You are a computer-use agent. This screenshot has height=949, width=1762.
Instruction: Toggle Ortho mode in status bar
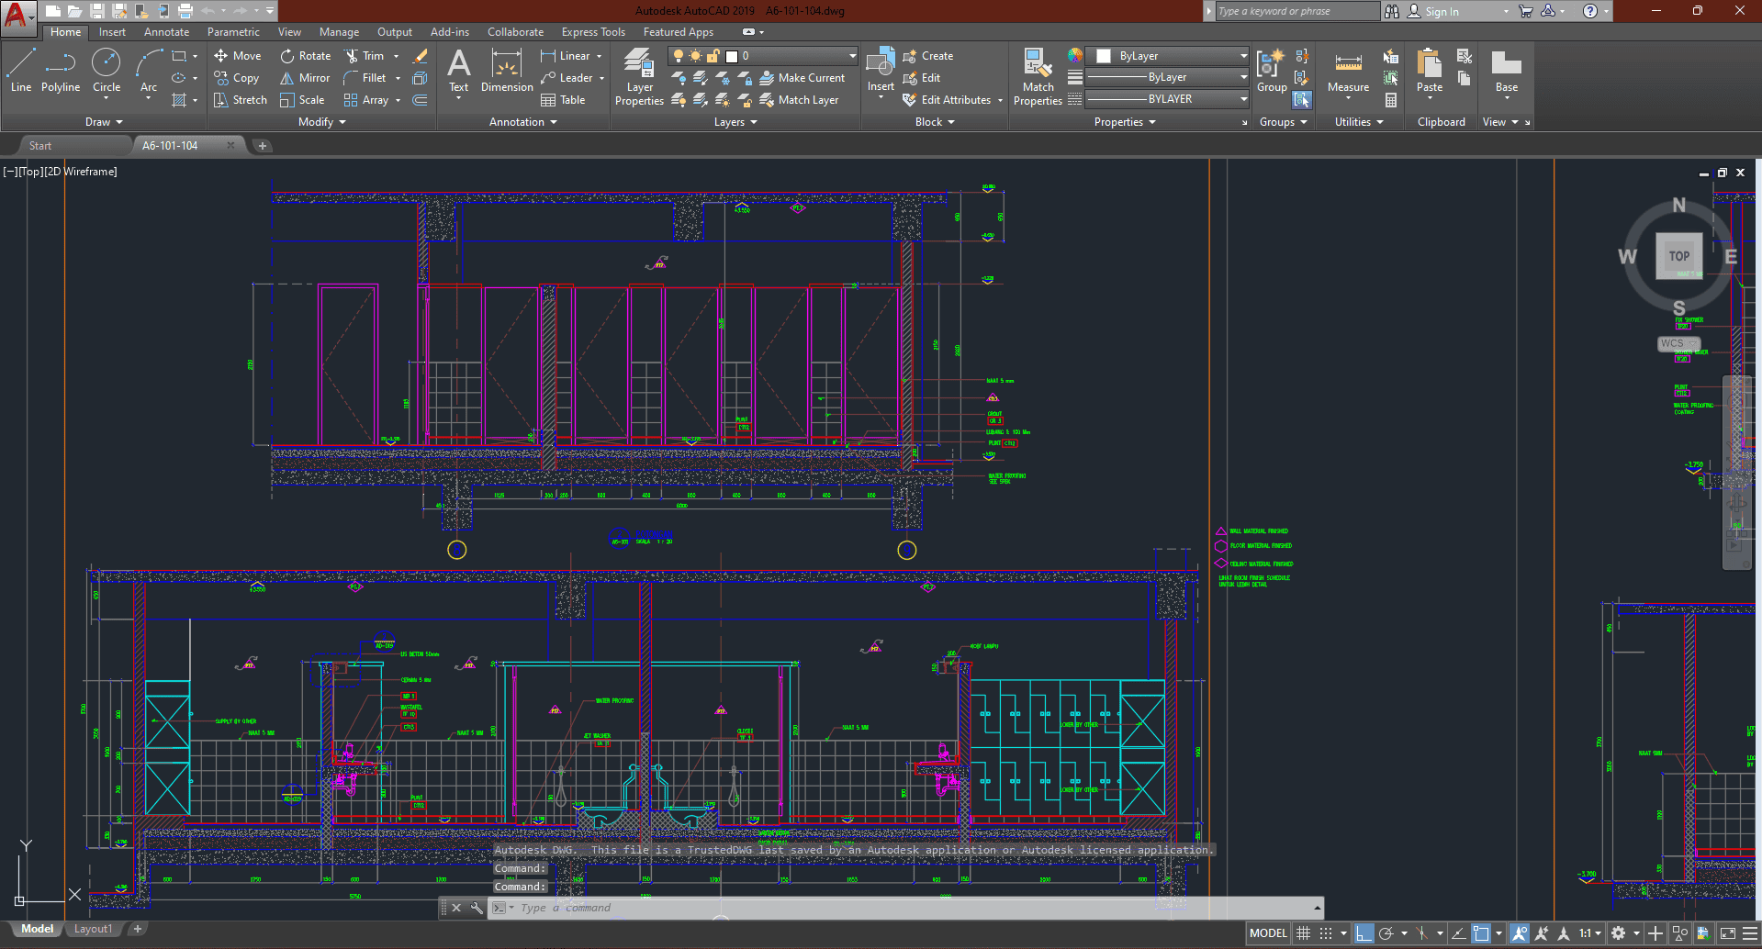(1364, 933)
